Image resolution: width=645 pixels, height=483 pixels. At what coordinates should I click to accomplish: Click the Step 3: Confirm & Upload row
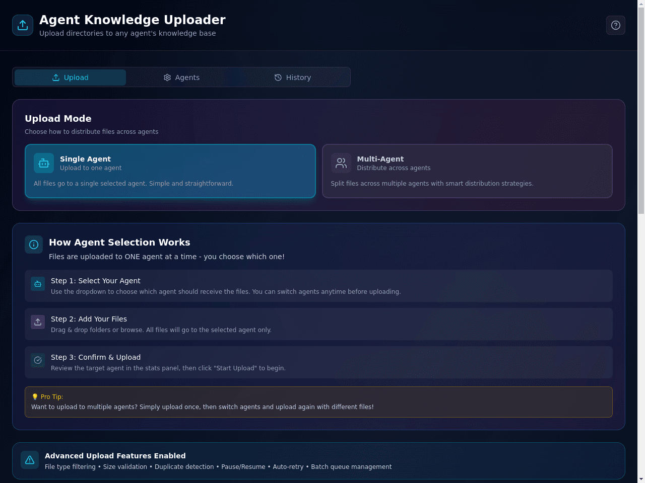point(318,362)
